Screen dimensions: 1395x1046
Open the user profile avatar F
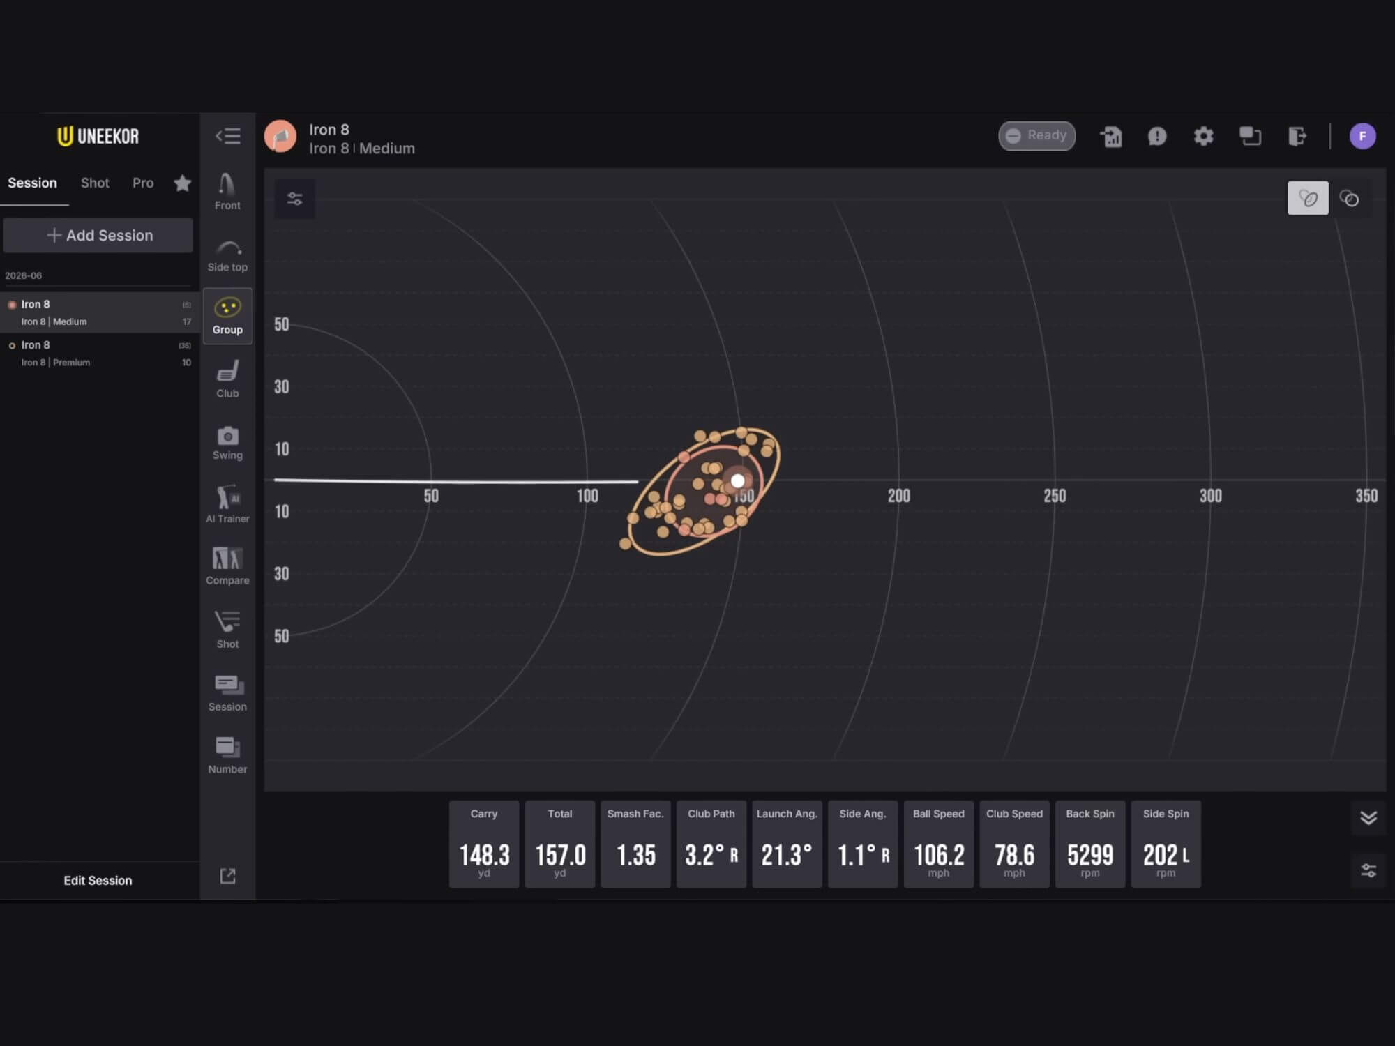(1362, 136)
